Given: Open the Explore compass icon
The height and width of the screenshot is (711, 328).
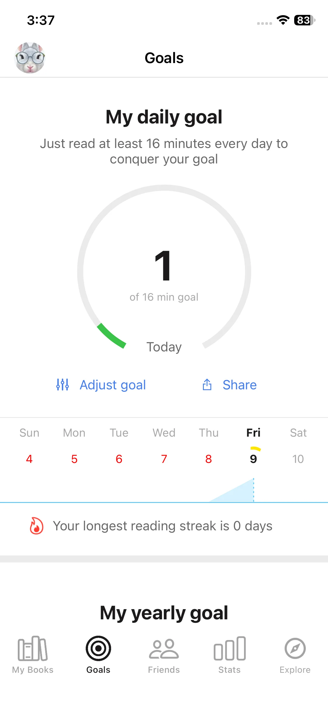Looking at the screenshot, I should point(295,649).
